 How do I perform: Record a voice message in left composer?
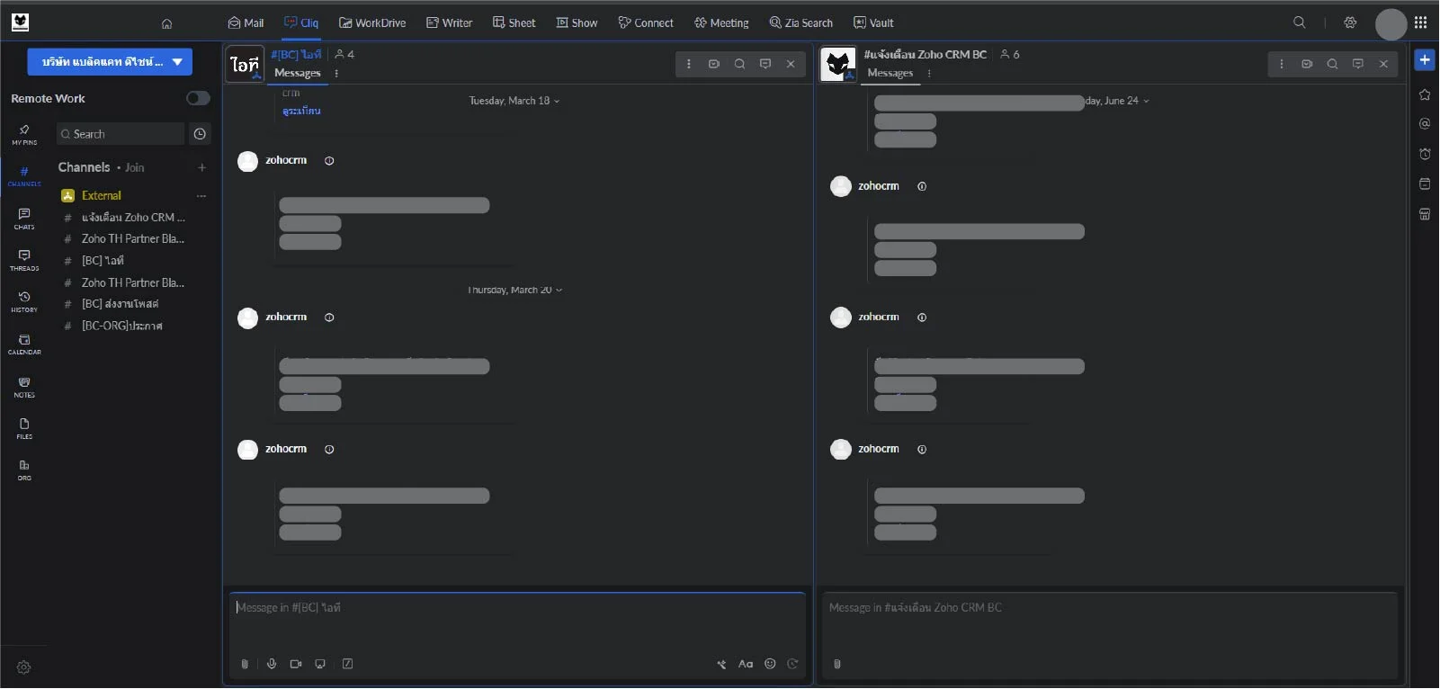pos(272,664)
